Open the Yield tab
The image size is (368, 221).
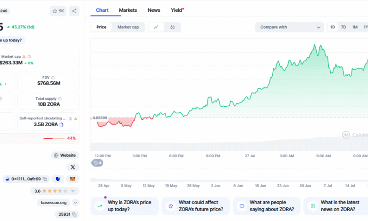(177, 10)
